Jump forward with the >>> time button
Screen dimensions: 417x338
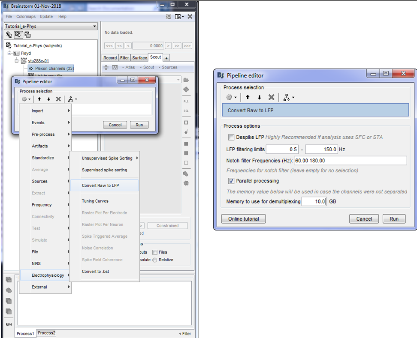187,46
